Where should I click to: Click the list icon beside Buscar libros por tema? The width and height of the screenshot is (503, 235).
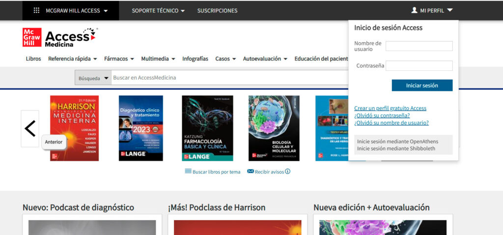(188, 171)
